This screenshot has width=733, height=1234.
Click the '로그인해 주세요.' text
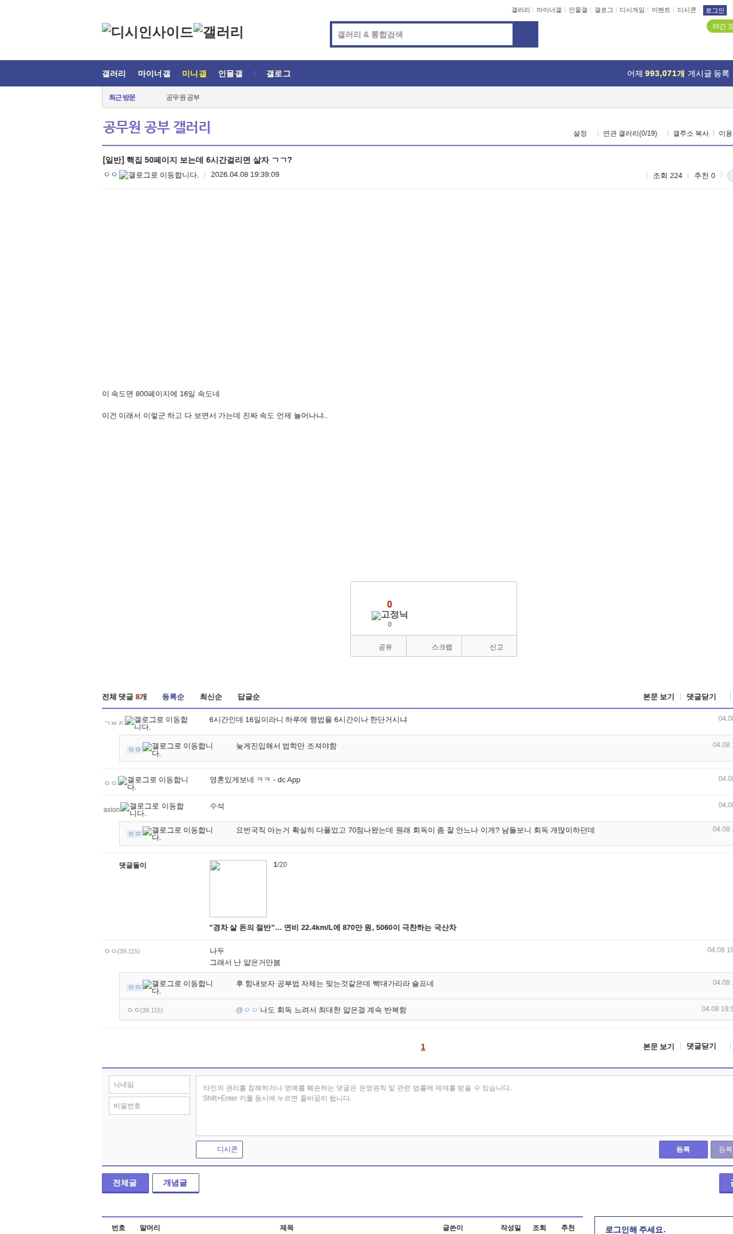[x=636, y=1229]
